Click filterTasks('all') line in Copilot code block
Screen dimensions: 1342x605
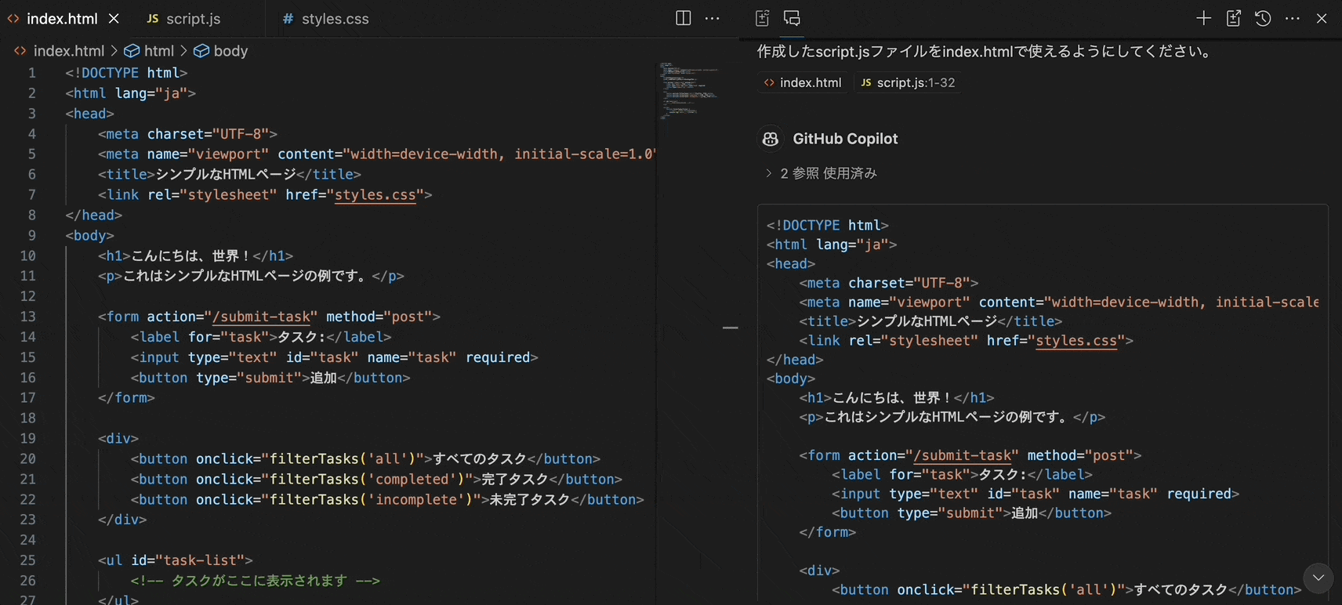click(x=1067, y=590)
